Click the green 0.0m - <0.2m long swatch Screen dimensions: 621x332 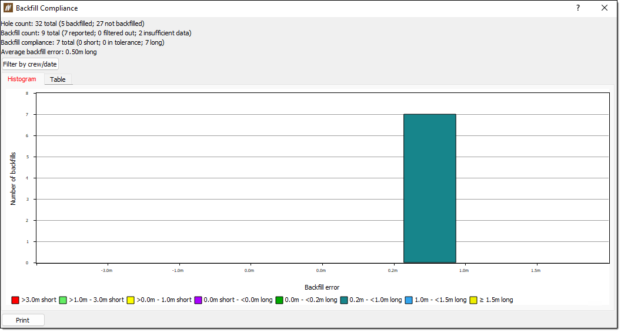pyautogui.click(x=279, y=300)
